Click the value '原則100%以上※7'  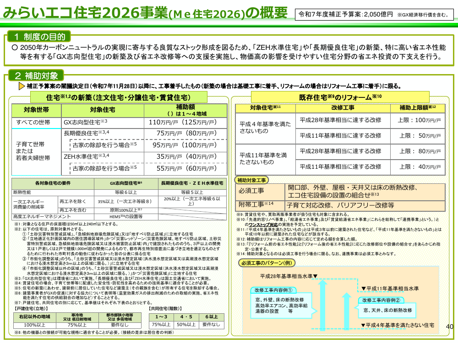126,210
